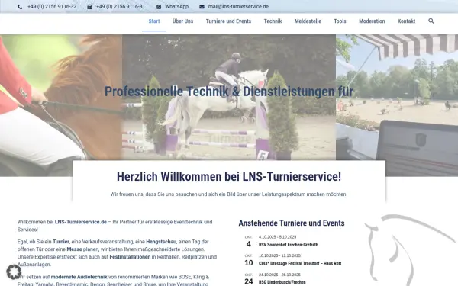Open the Technik menu

(273, 21)
